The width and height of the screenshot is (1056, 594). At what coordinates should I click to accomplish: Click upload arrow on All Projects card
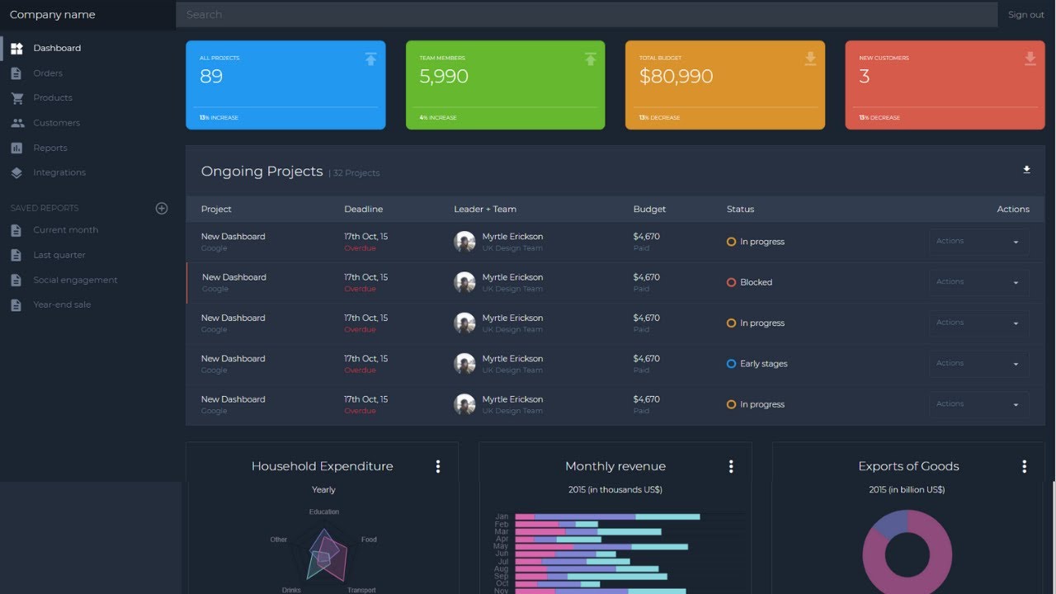tap(370, 59)
